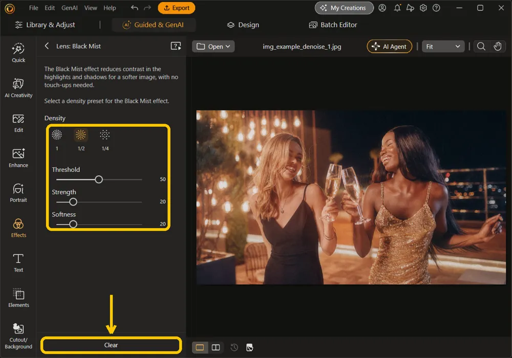This screenshot has height=358, width=512.
Task: Select density preset 1
Action: point(56,140)
